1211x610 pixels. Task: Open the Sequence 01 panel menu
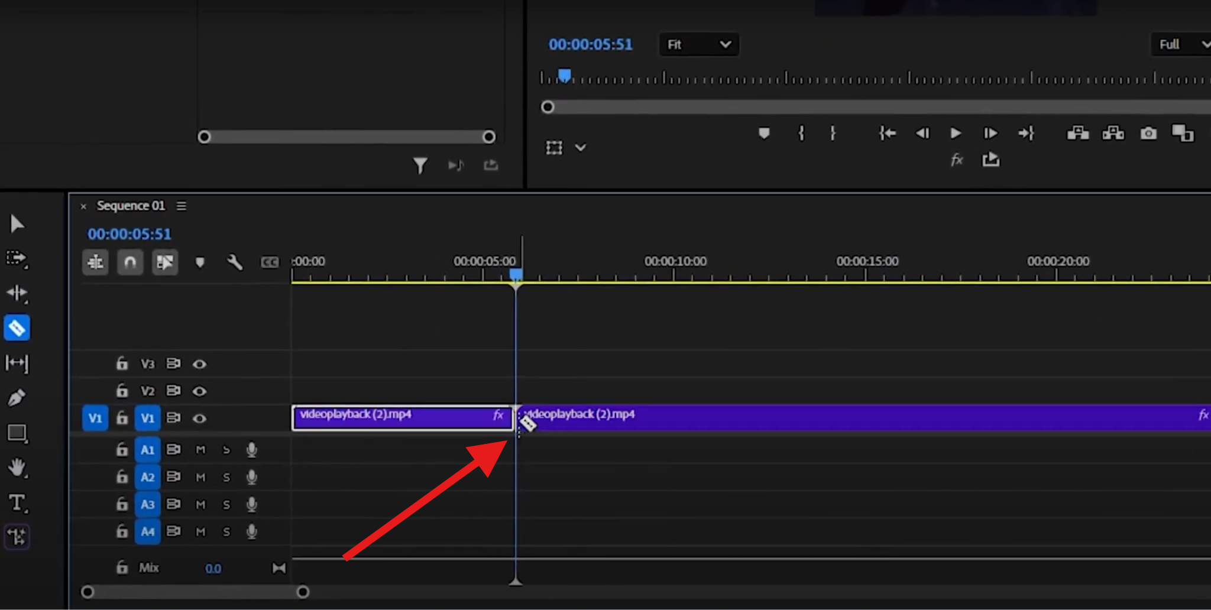181,206
